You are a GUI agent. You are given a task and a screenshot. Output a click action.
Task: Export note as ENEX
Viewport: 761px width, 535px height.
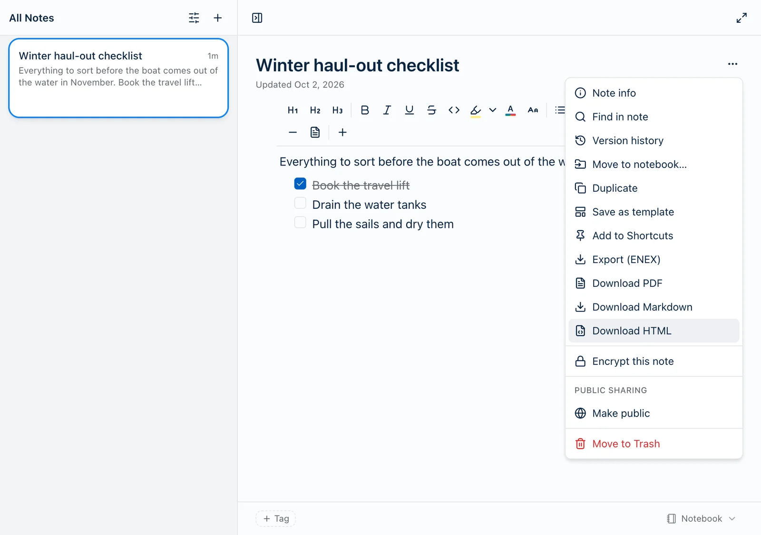point(654,260)
